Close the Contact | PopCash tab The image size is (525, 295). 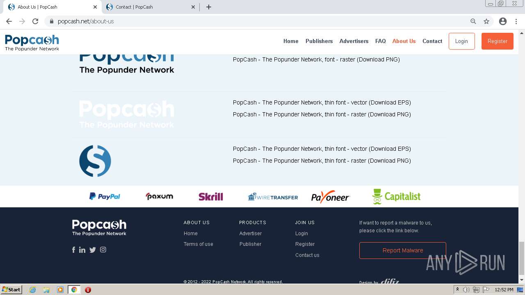pos(193,7)
